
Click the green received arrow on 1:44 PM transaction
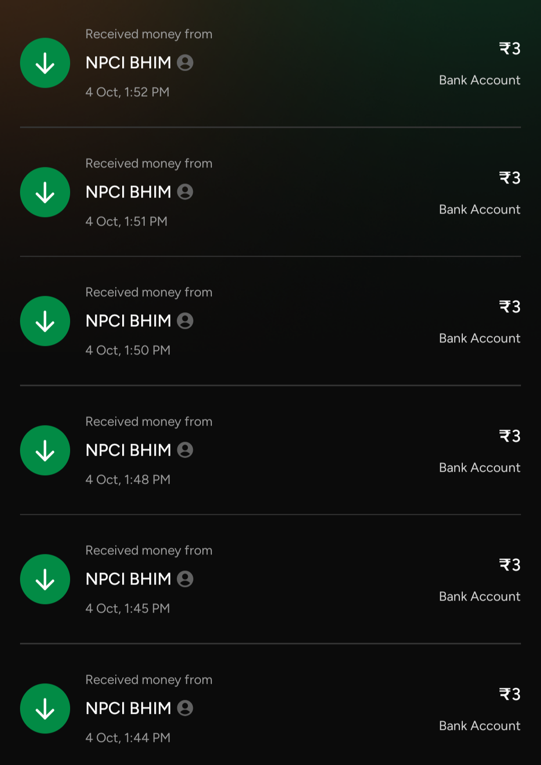point(45,708)
